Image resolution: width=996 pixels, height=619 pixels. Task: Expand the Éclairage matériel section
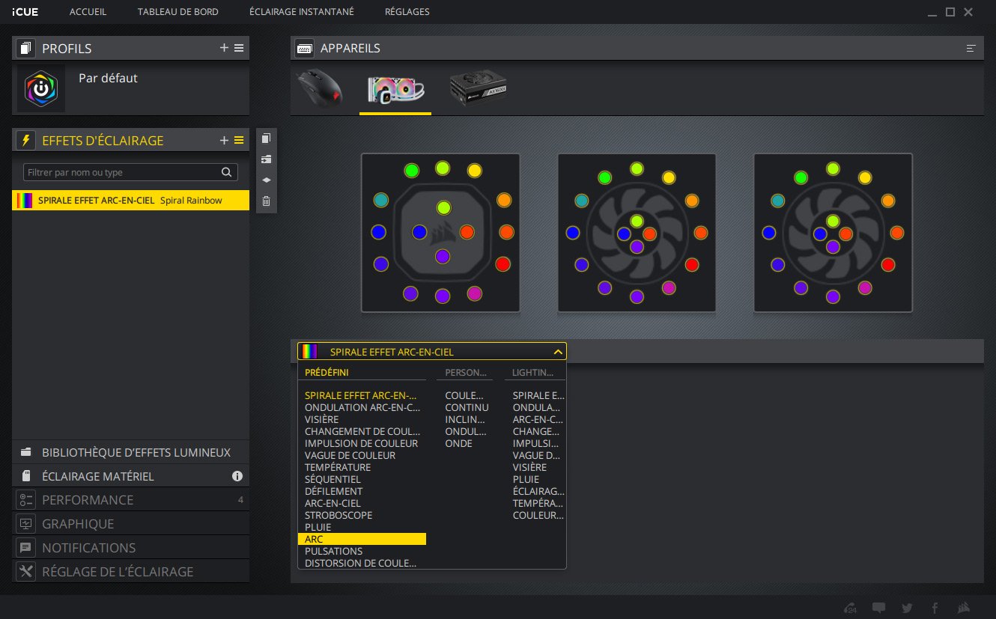pyautogui.click(x=130, y=476)
